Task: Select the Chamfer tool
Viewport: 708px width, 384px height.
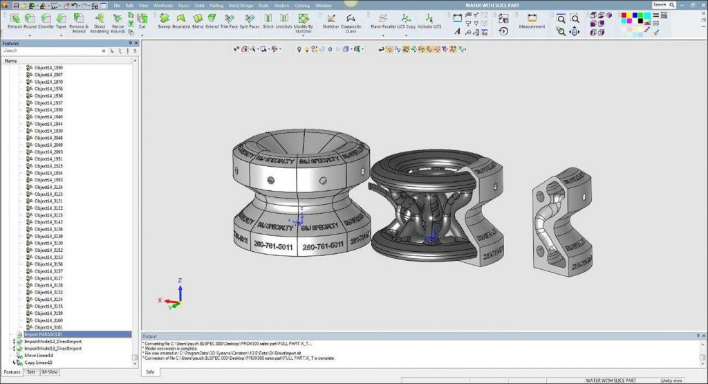Action: point(46,21)
